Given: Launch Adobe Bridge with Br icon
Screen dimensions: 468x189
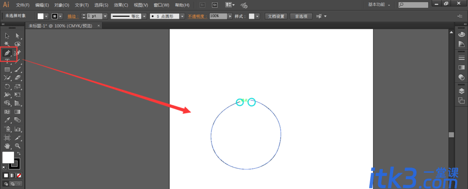Looking at the screenshot, I should click(202, 5).
